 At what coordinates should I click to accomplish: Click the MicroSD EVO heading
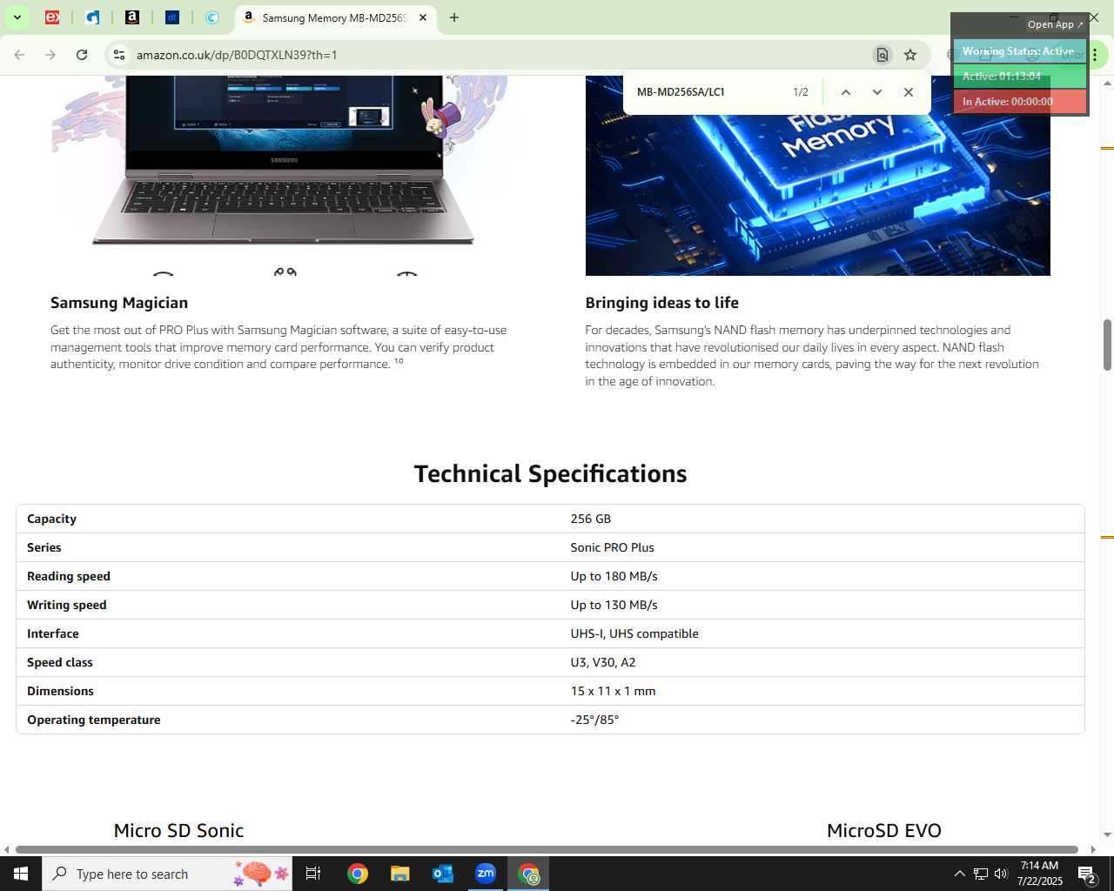(884, 830)
